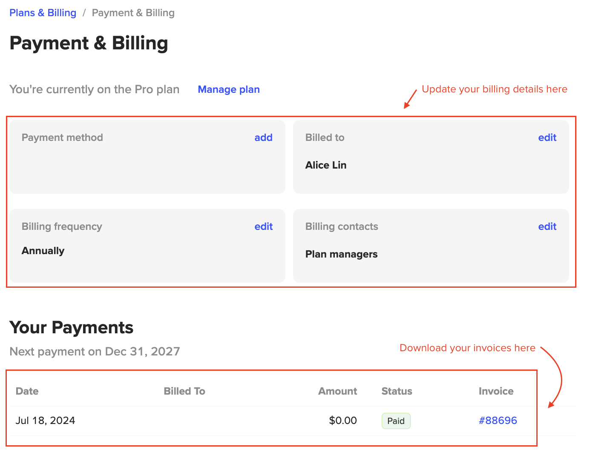590x461 pixels.
Task: Edit the Billing contacts
Action: click(547, 226)
